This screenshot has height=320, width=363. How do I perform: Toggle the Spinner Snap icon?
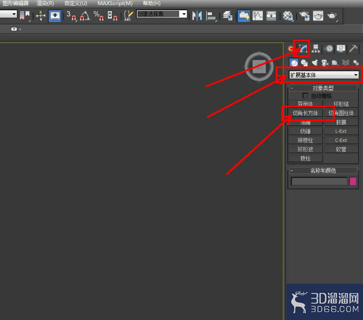click(112, 16)
